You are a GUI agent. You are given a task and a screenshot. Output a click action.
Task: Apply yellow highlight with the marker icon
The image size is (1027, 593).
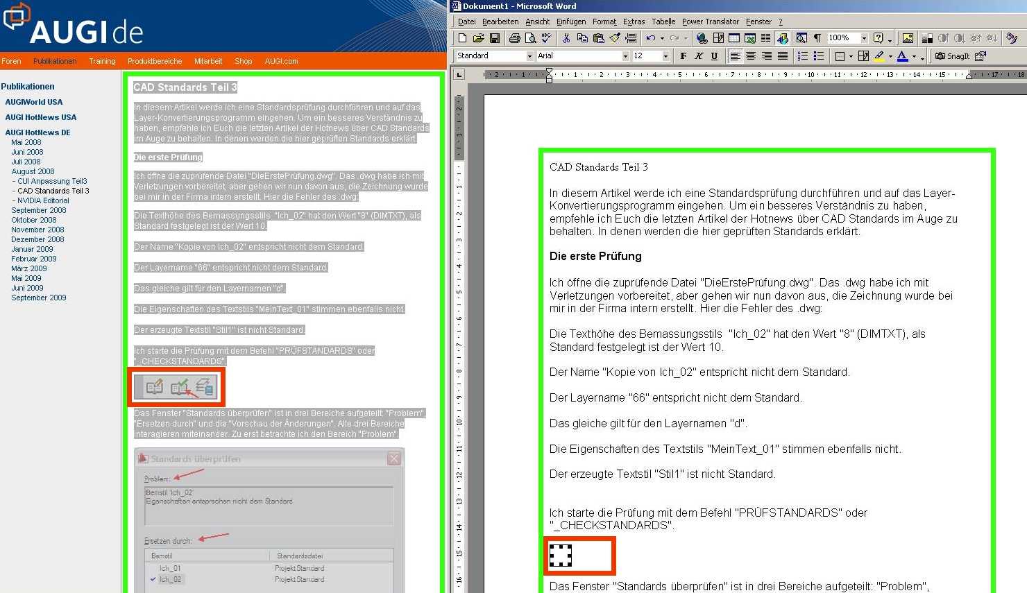pyautogui.click(x=879, y=56)
